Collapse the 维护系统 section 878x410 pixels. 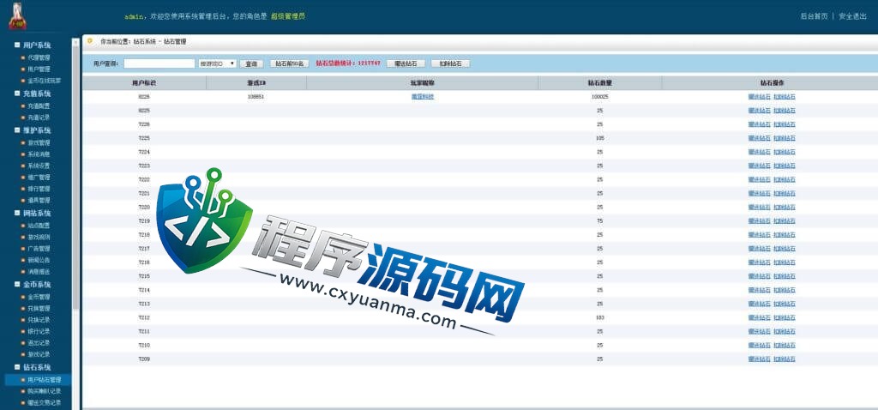[17, 130]
